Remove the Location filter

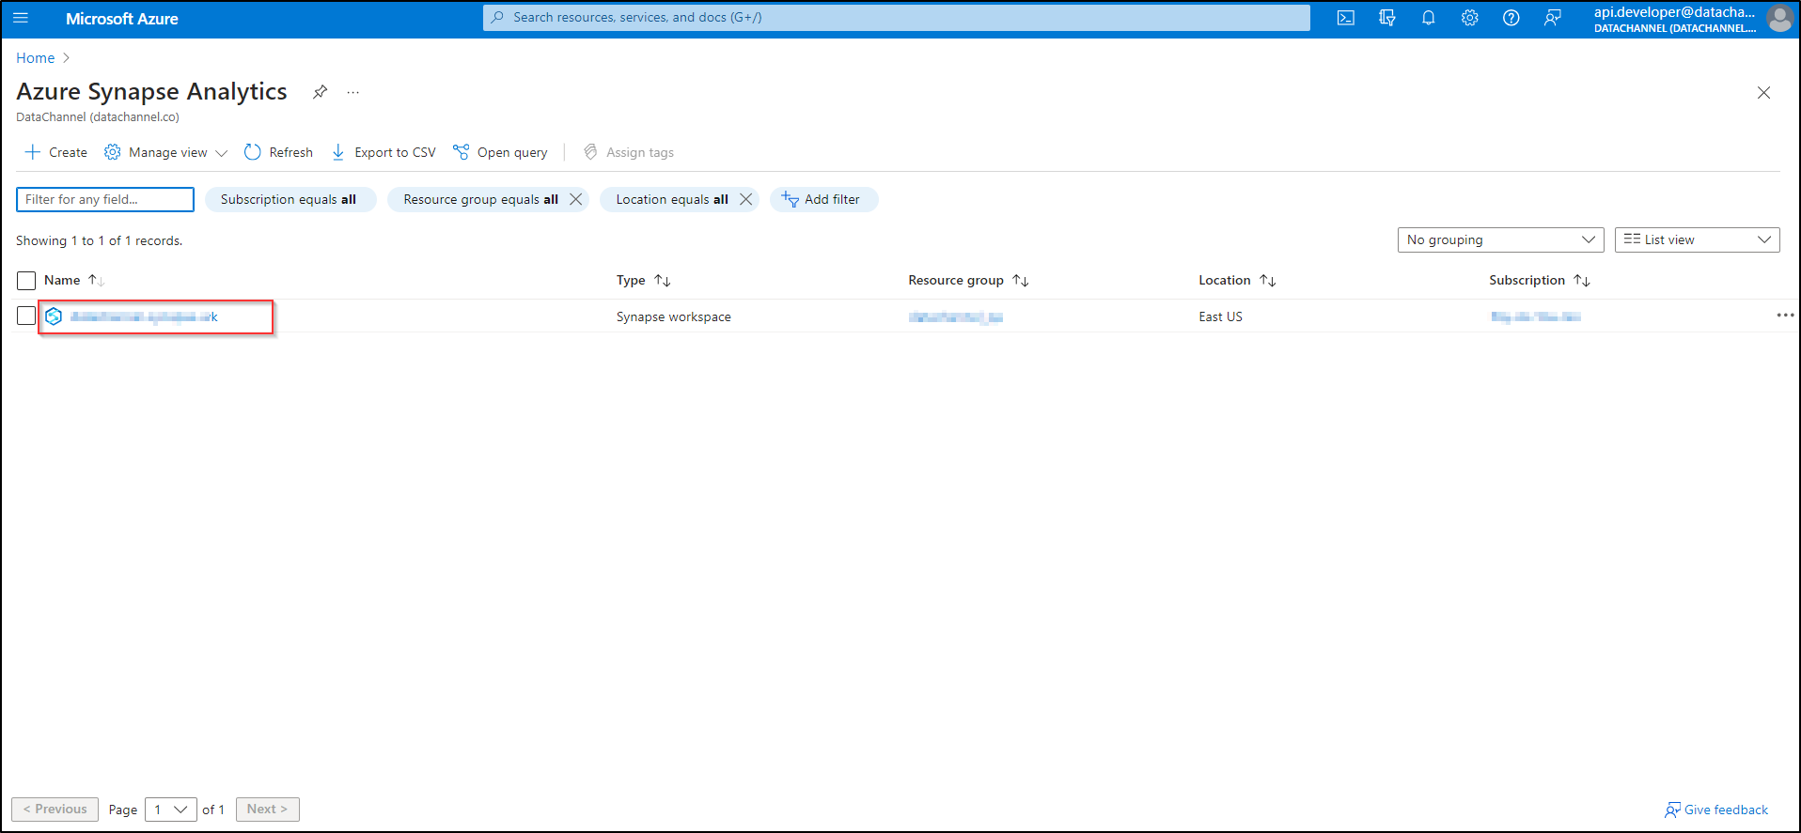point(746,199)
